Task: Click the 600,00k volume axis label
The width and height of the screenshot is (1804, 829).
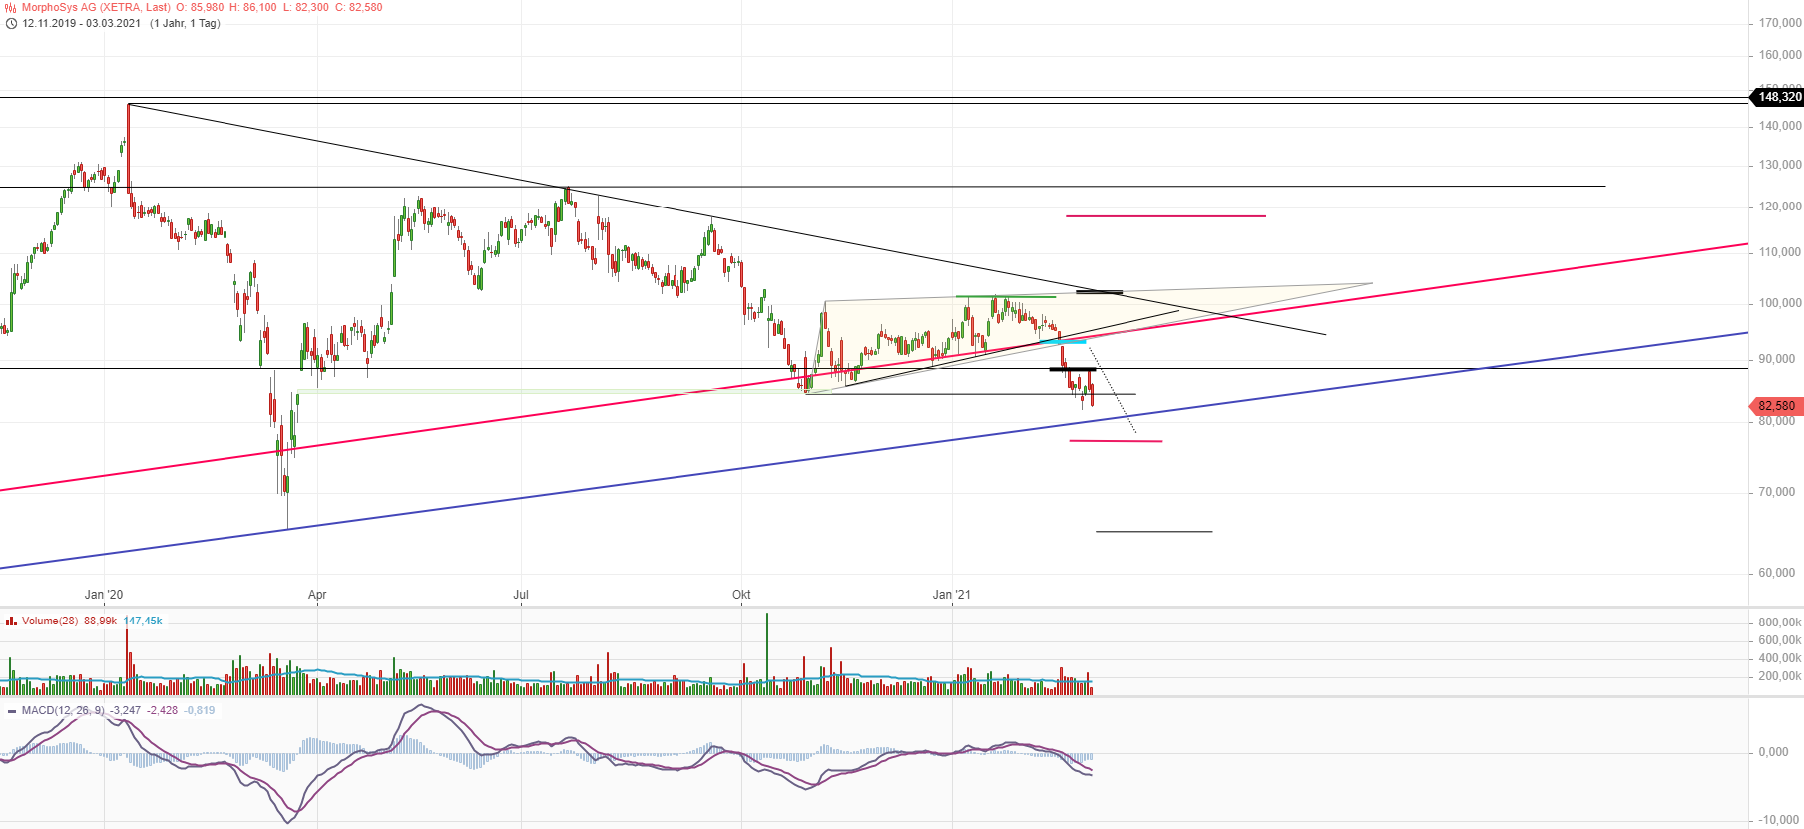Action: click(x=1780, y=640)
